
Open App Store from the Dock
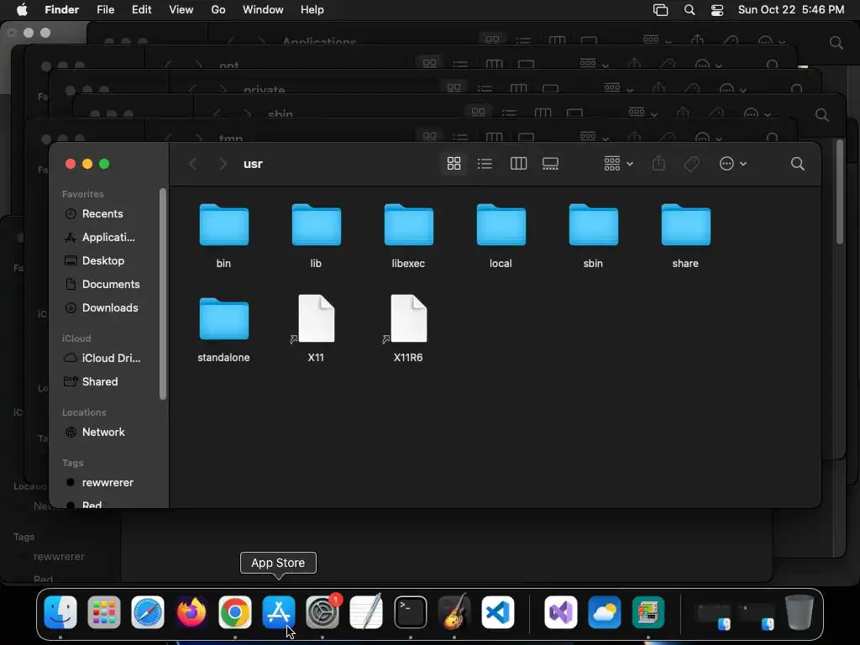tap(279, 612)
